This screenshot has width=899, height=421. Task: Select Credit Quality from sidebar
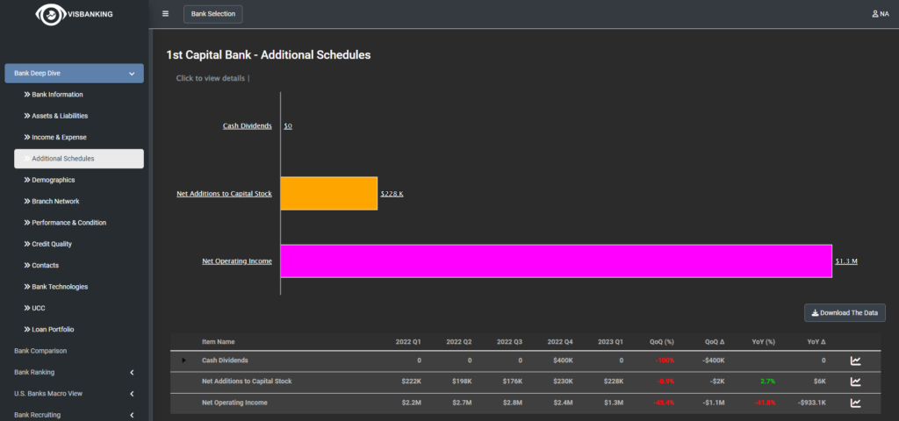point(51,244)
